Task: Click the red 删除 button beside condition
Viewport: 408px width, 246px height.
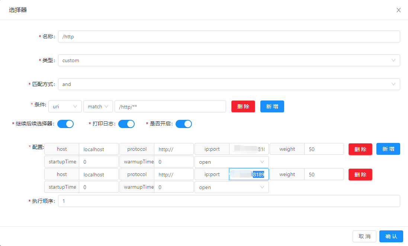Action: 243,106
